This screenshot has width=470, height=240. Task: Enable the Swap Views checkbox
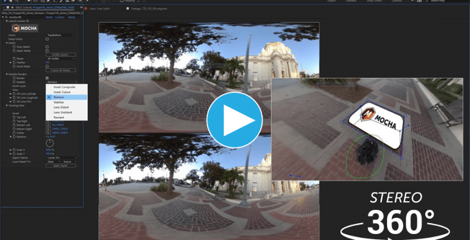pos(47,39)
